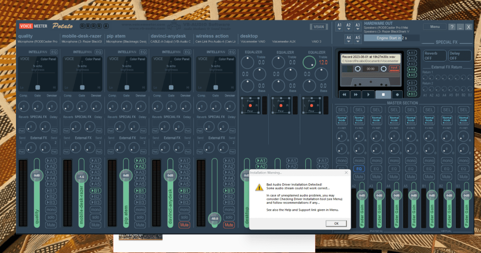Disable A2 routing on pip atem strip
This screenshot has height=253, width=481.
(140, 166)
